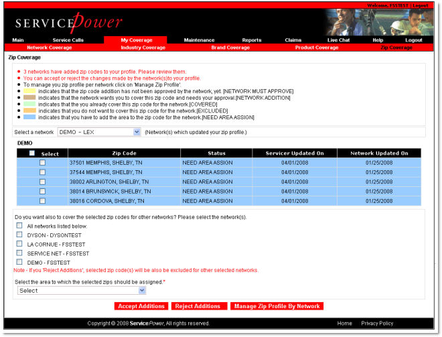Check the box for 37501 MEMPHIS row
Viewport: 442px width, 337px height.
(42, 162)
